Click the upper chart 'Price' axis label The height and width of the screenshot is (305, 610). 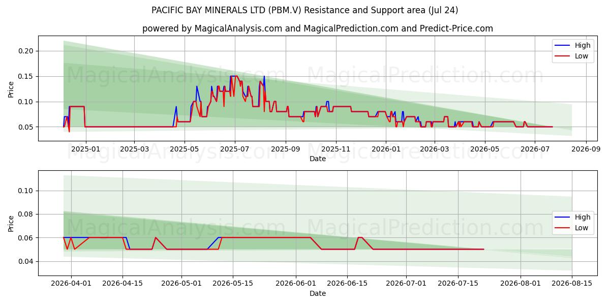11,88
